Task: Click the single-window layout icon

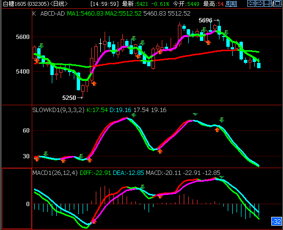Action: [x=278, y=3]
